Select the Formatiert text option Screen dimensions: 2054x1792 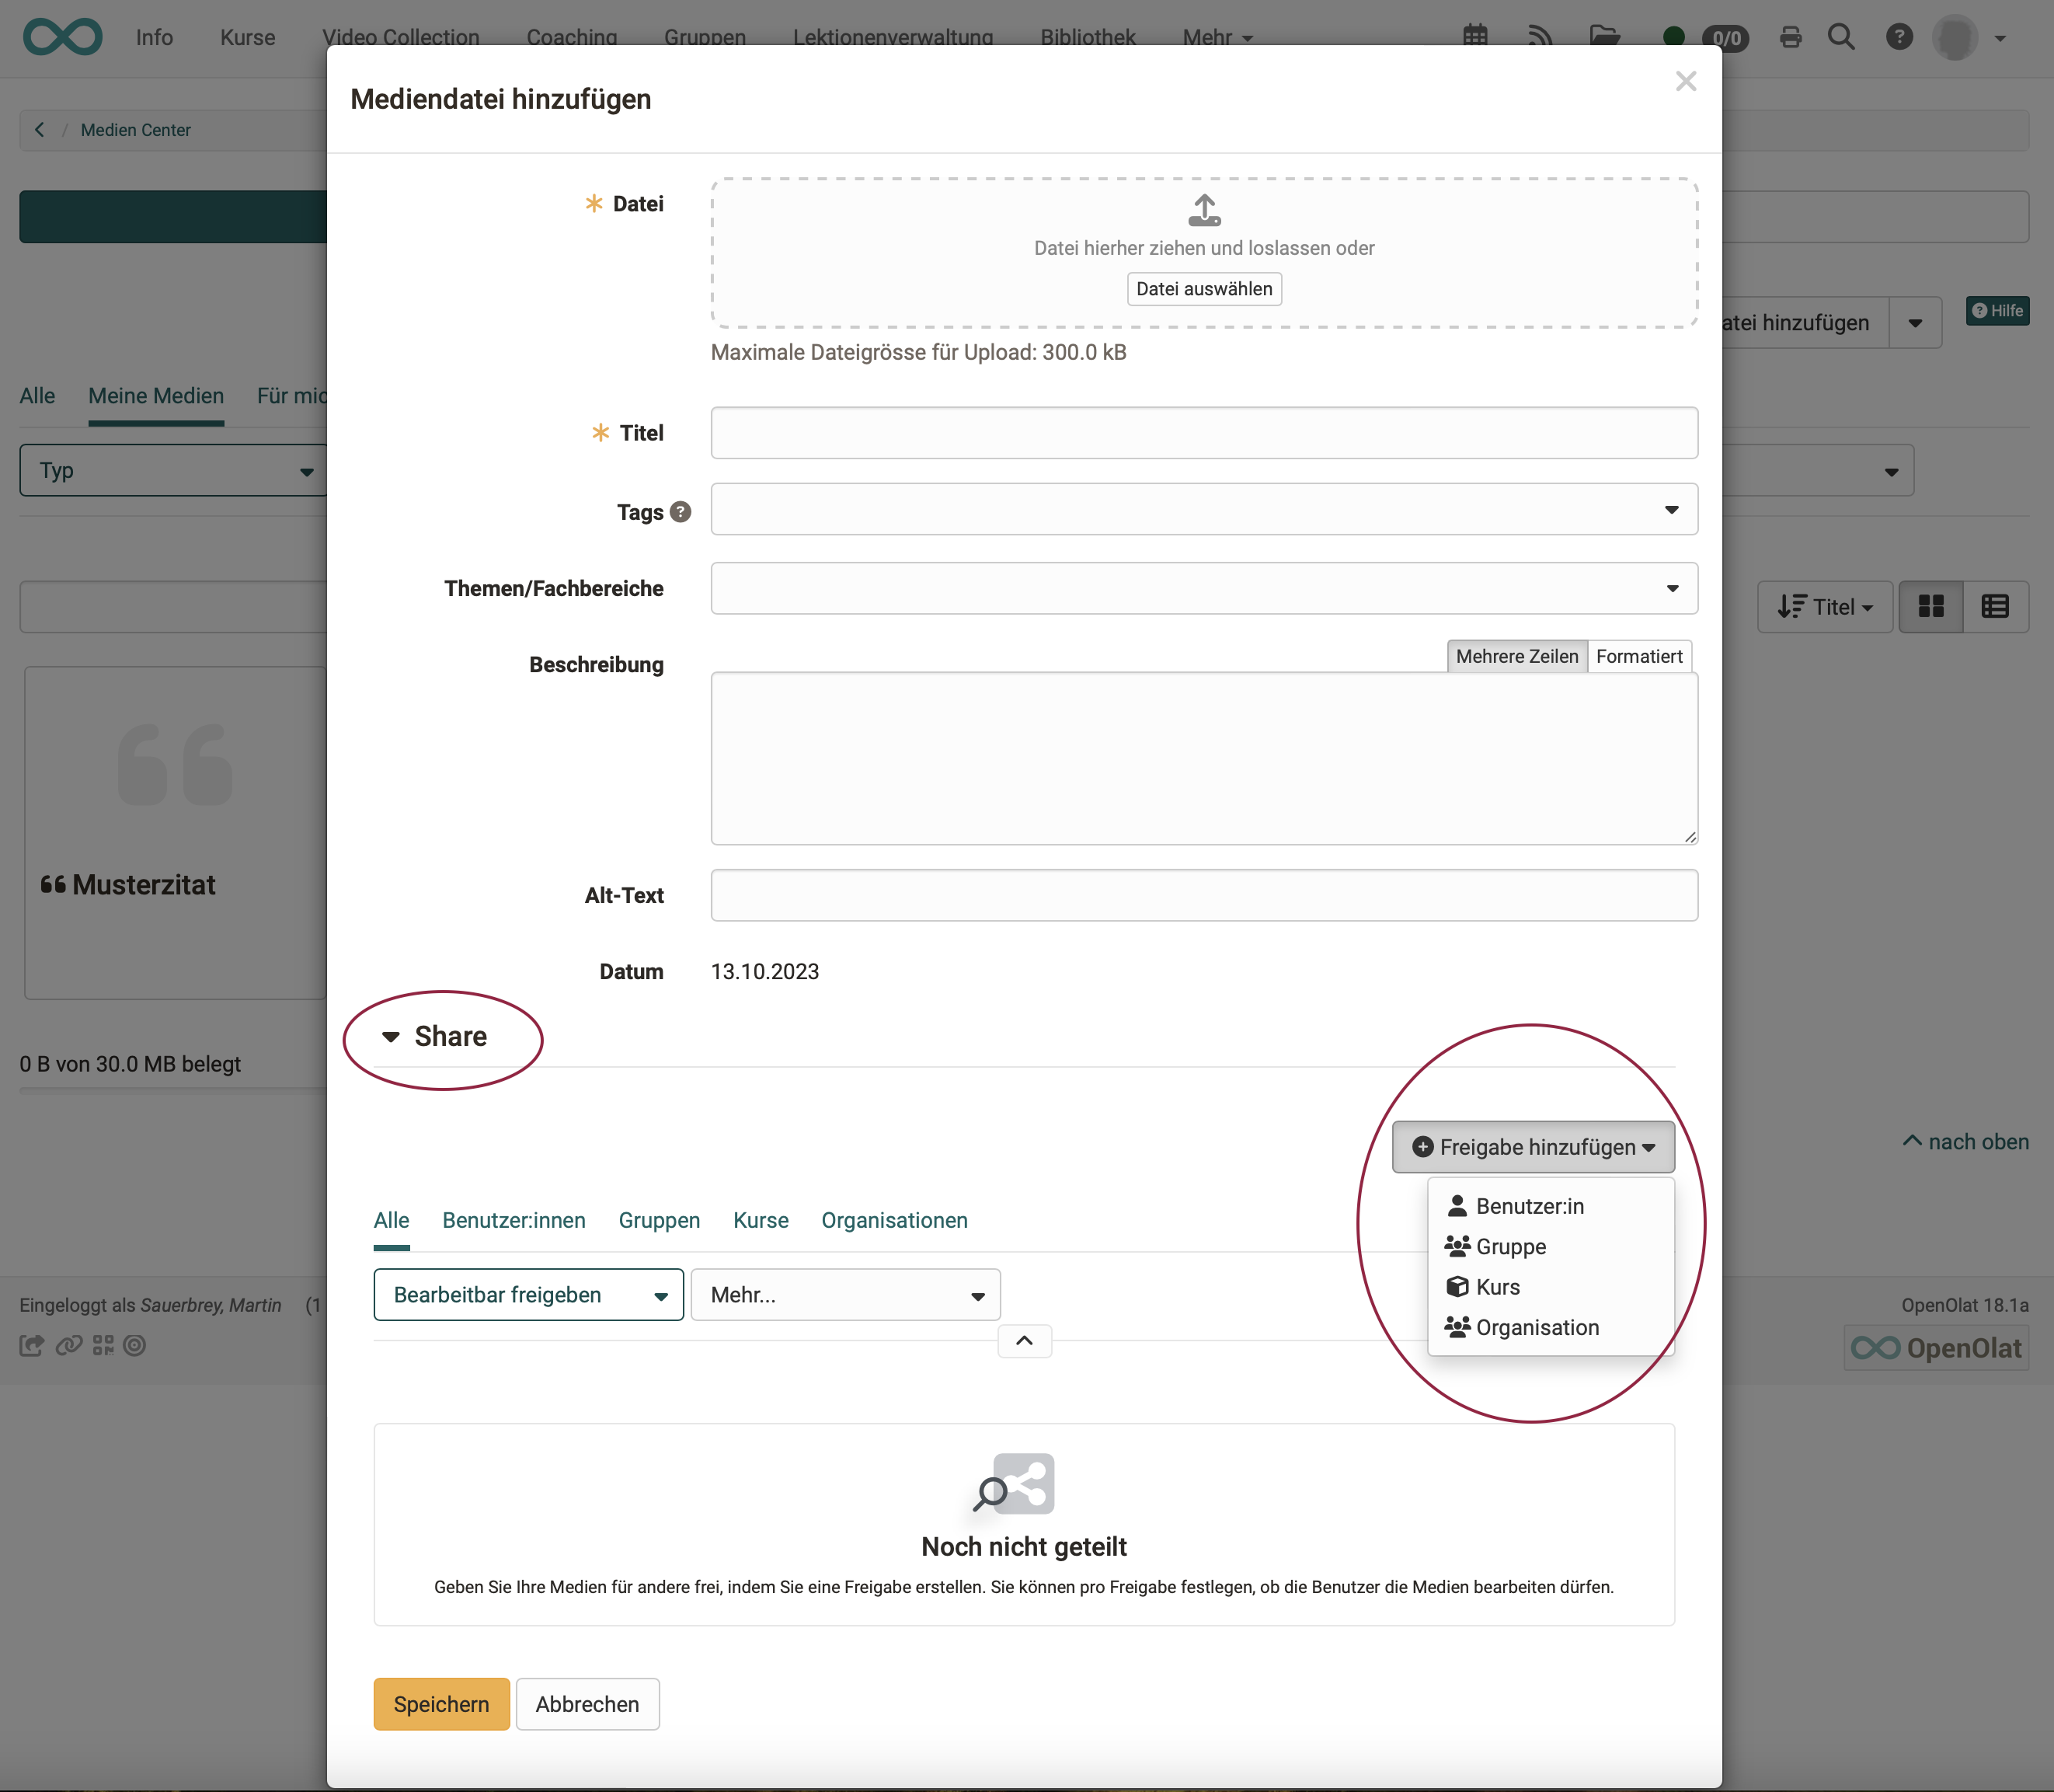pyautogui.click(x=1640, y=657)
